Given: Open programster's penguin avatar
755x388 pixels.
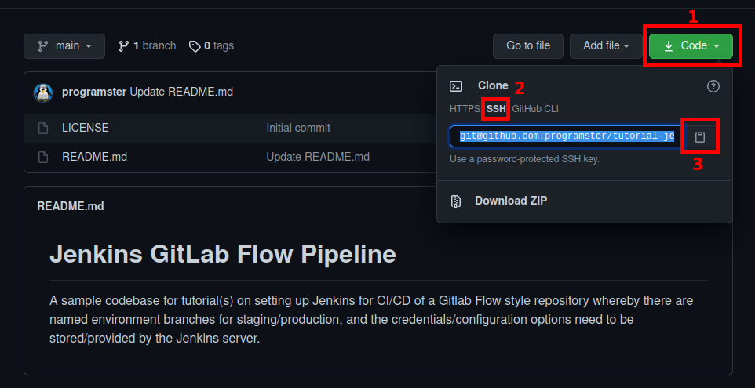Looking at the screenshot, I should 43,92.
